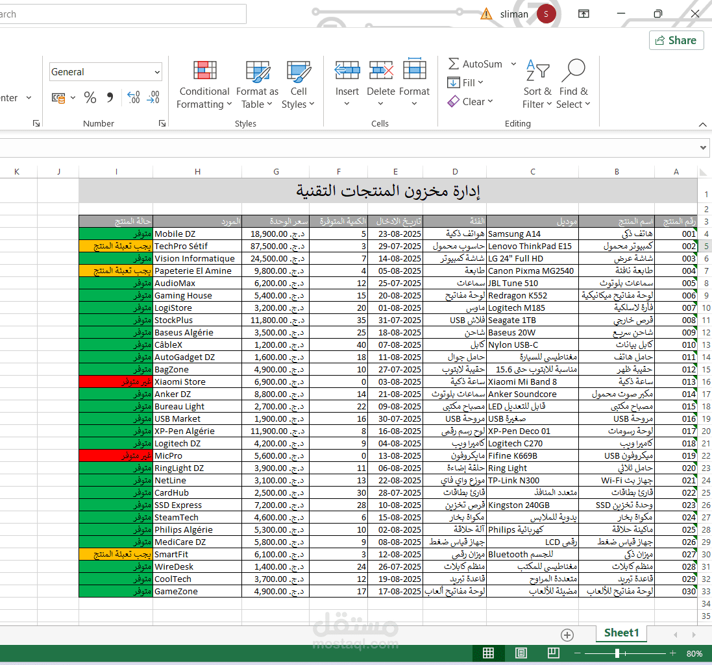
Task: Select cell Canon Pixma MG2540
Action: [x=533, y=271]
